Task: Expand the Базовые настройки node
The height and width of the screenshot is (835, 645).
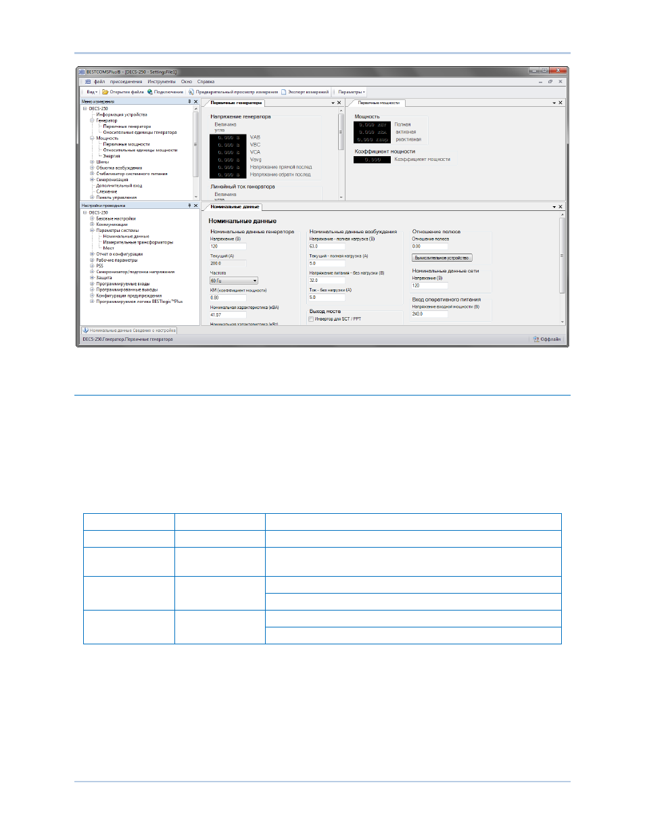Action: 92,218
